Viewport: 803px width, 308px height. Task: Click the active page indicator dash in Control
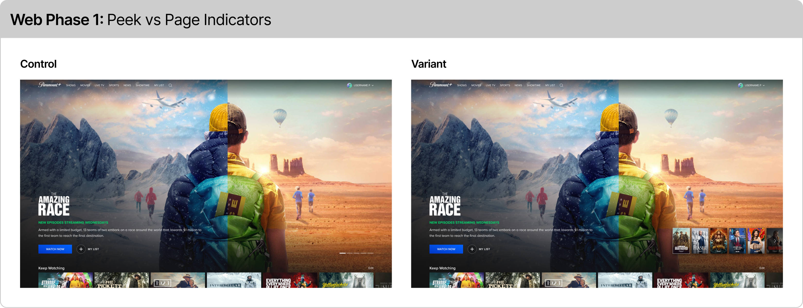click(342, 253)
